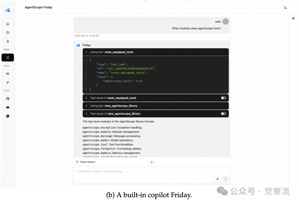Toggle switch on view_agentscope_library result
The width and height of the screenshot is (299, 203).
(x=223, y=114)
